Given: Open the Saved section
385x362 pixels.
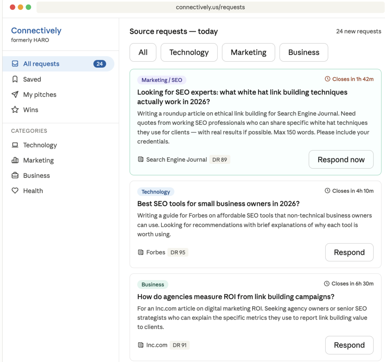Looking at the screenshot, I should pyautogui.click(x=58, y=79).
